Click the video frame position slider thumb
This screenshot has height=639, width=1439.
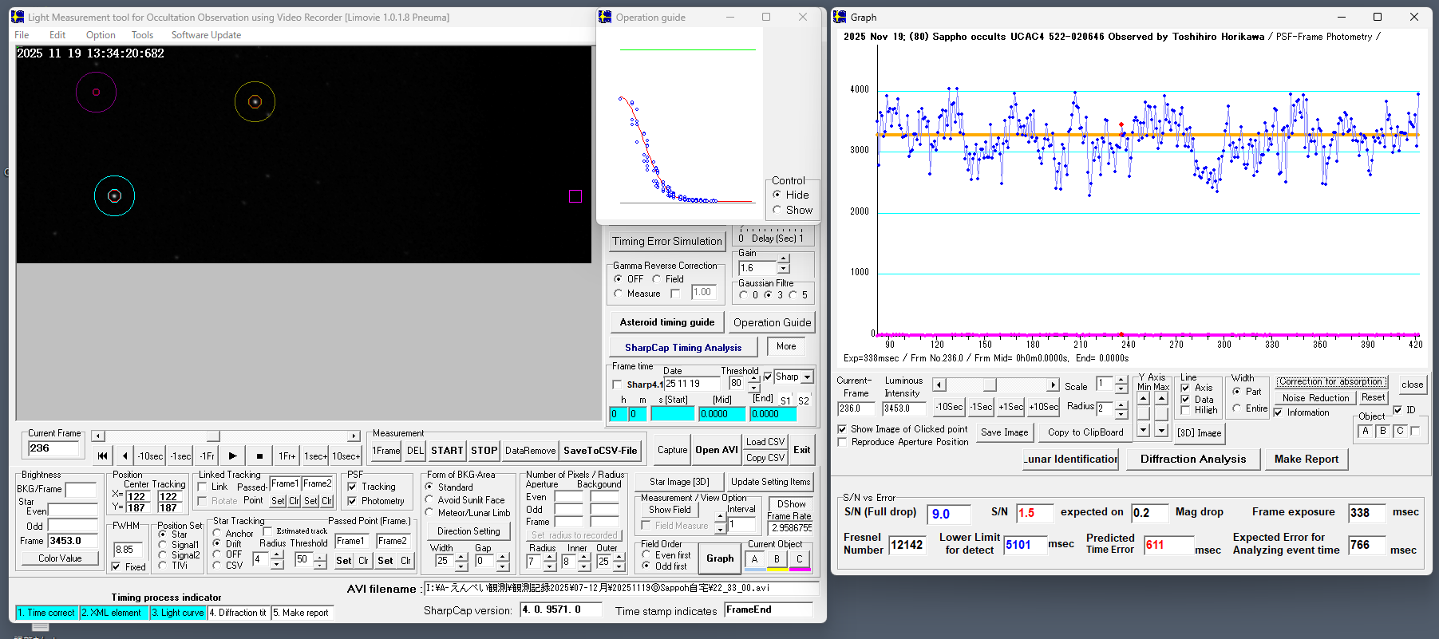click(213, 436)
